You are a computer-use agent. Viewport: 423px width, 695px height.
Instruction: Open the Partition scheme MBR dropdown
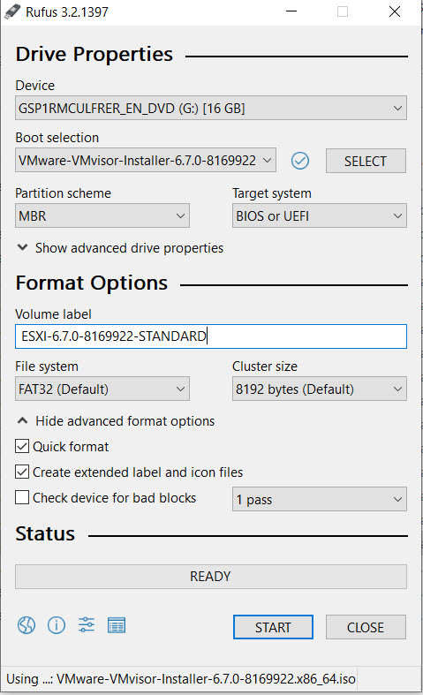[x=102, y=215]
